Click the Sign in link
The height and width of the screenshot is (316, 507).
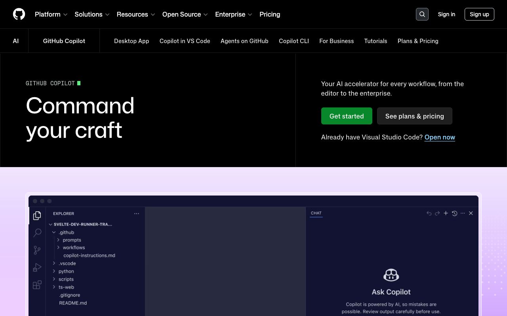coord(446,14)
